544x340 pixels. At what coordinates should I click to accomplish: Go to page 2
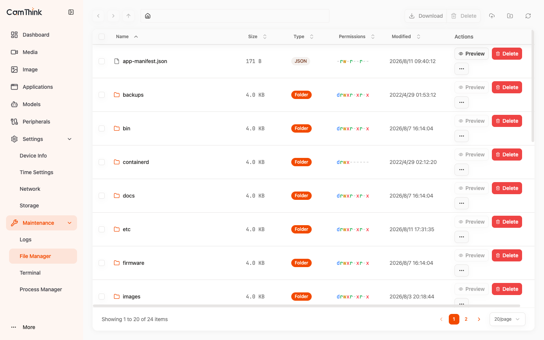(466, 319)
